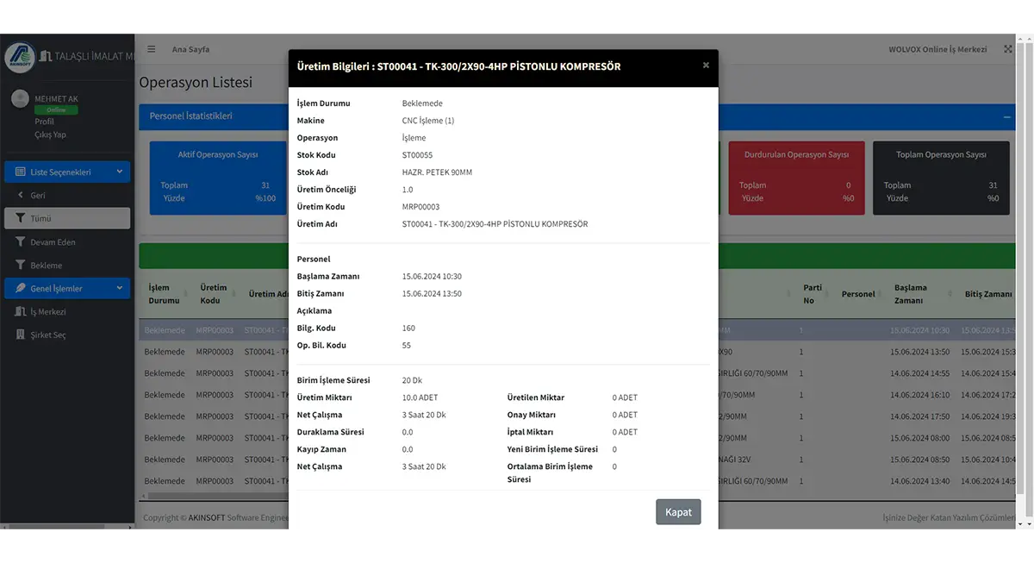Click the Bitiş Zamanı value 15.06.2024 13:50 in dialog
The height and width of the screenshot is (563, 1034).
click(432, 293)
